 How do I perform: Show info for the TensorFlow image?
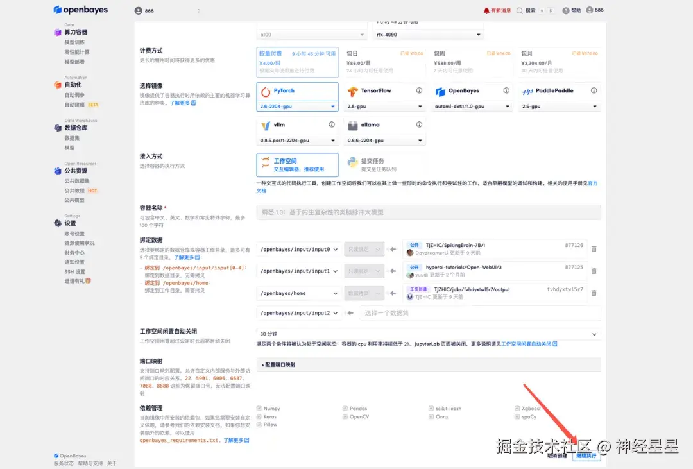click(x=419, y=90)
